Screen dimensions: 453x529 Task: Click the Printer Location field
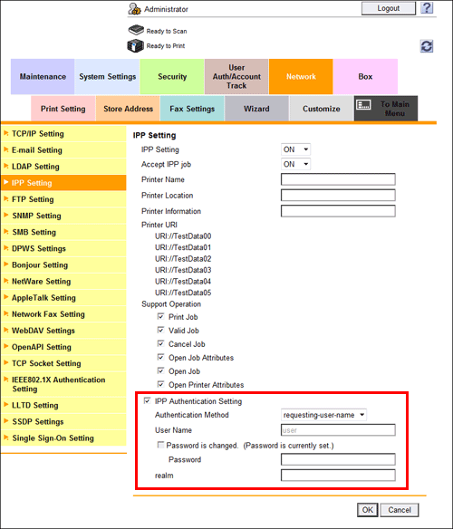338,196
